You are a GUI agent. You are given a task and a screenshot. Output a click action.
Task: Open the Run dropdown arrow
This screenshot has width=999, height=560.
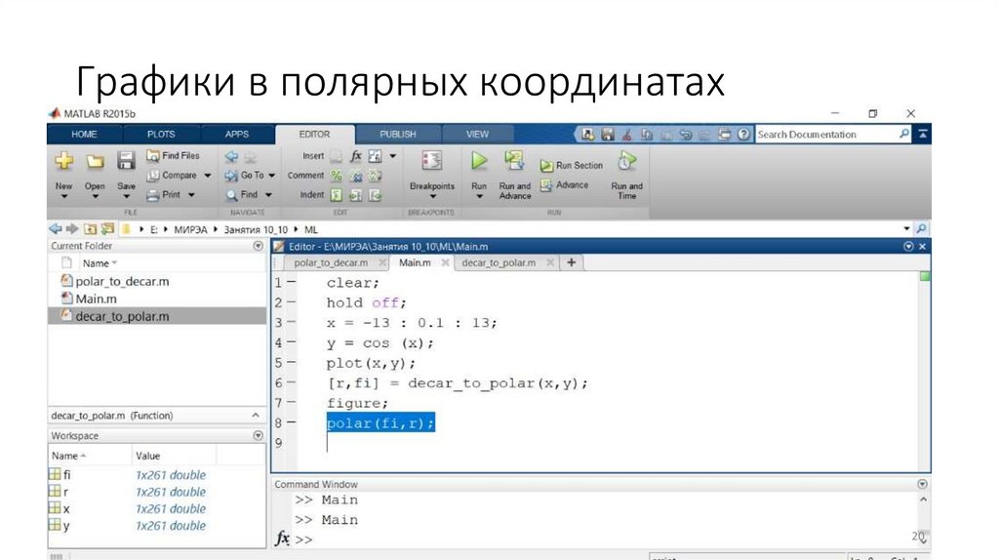coord(479,197)
